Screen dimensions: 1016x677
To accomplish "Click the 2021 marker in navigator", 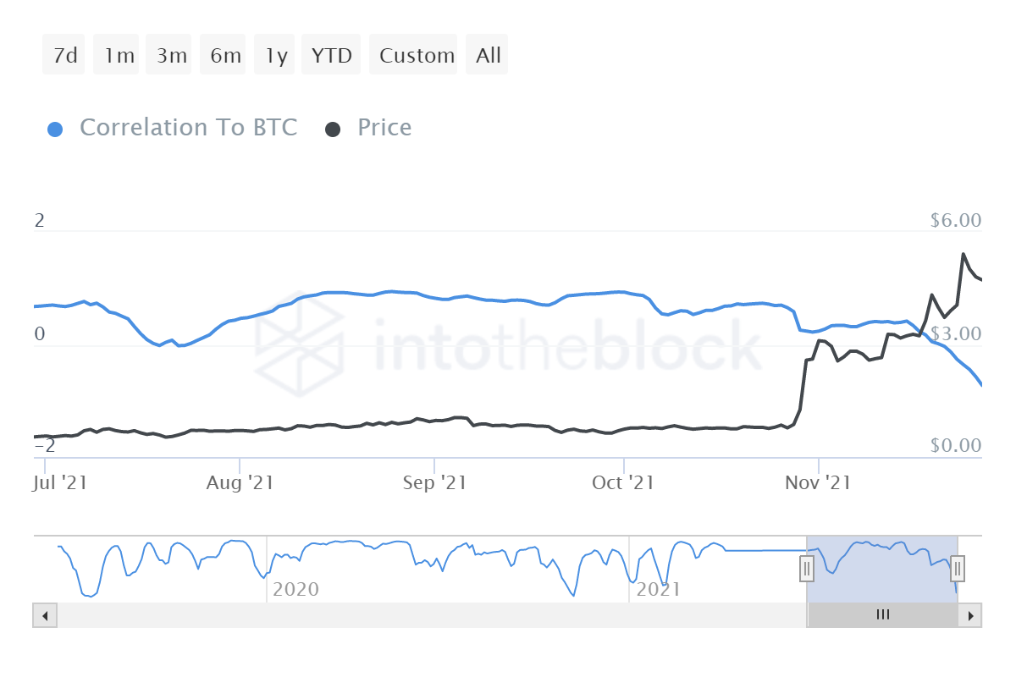I will pos(658,588).
